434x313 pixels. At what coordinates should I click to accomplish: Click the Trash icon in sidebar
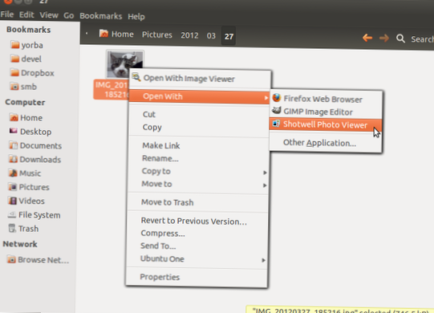point(12,228)
